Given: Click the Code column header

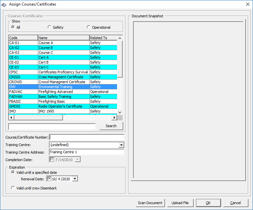Looking at the screenshot, I should point(23,38).
